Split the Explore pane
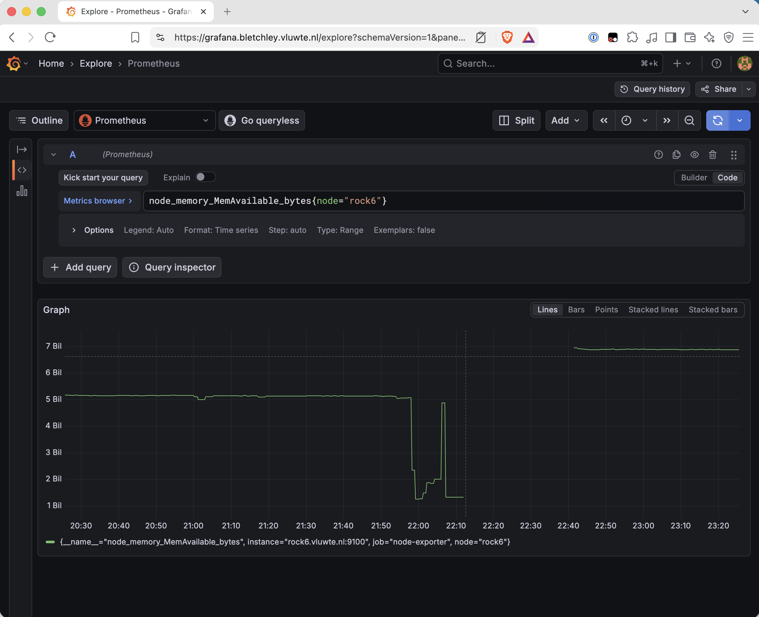The image size is (759, 617). (x=516, y=120)
